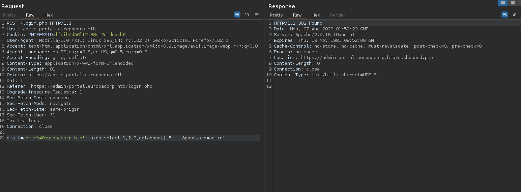Click the response Connection: close line
521x192 pixels.
(297, 69)
